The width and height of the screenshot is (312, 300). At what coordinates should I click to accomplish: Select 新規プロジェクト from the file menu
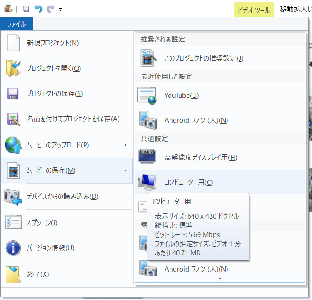[52, 43]
